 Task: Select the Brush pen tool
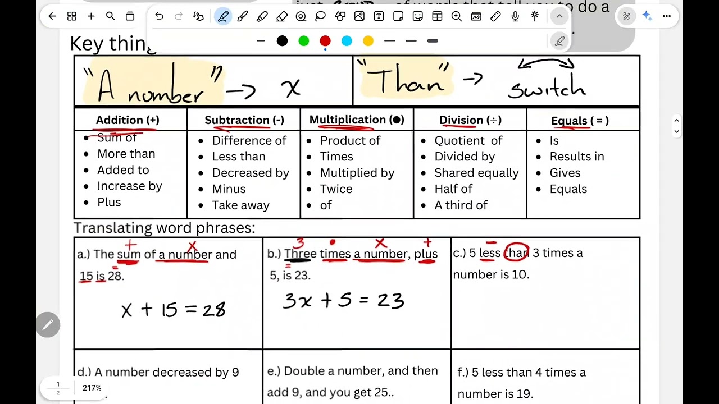[x=243, y=17]
